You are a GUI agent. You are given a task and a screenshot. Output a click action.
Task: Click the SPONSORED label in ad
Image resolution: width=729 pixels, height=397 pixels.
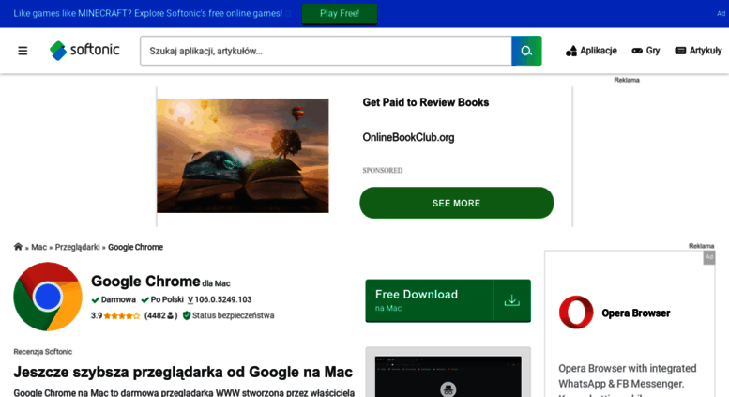pos(383,171)
